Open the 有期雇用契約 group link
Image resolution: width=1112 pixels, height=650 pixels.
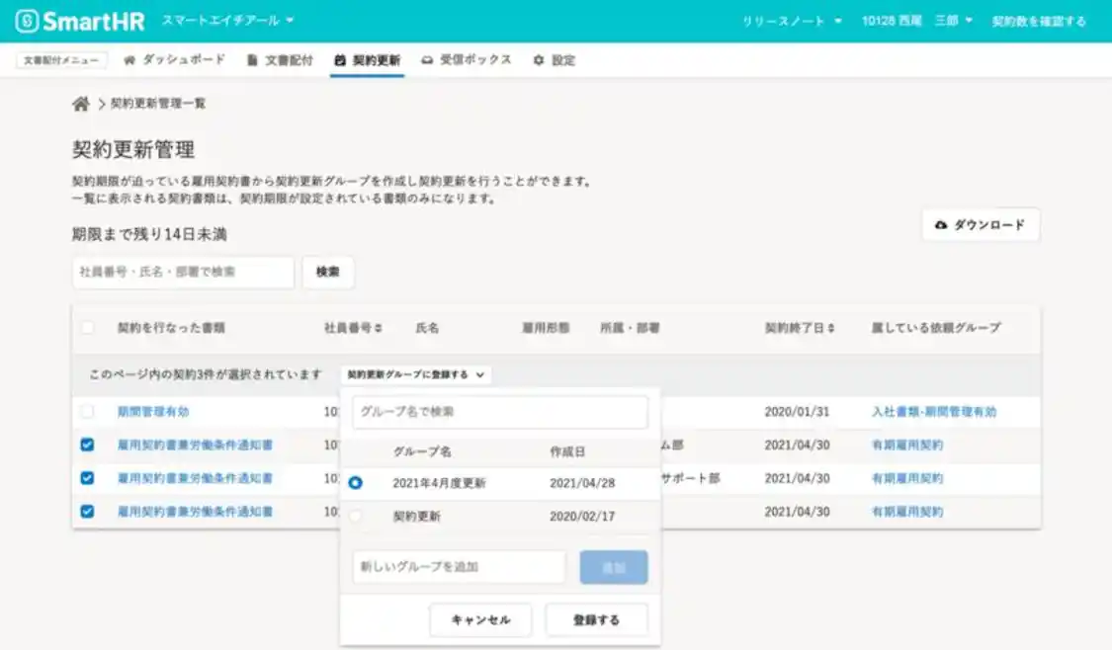tap(908, 447)
